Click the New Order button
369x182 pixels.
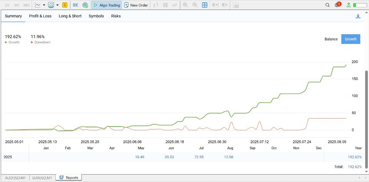click(136, 5)
